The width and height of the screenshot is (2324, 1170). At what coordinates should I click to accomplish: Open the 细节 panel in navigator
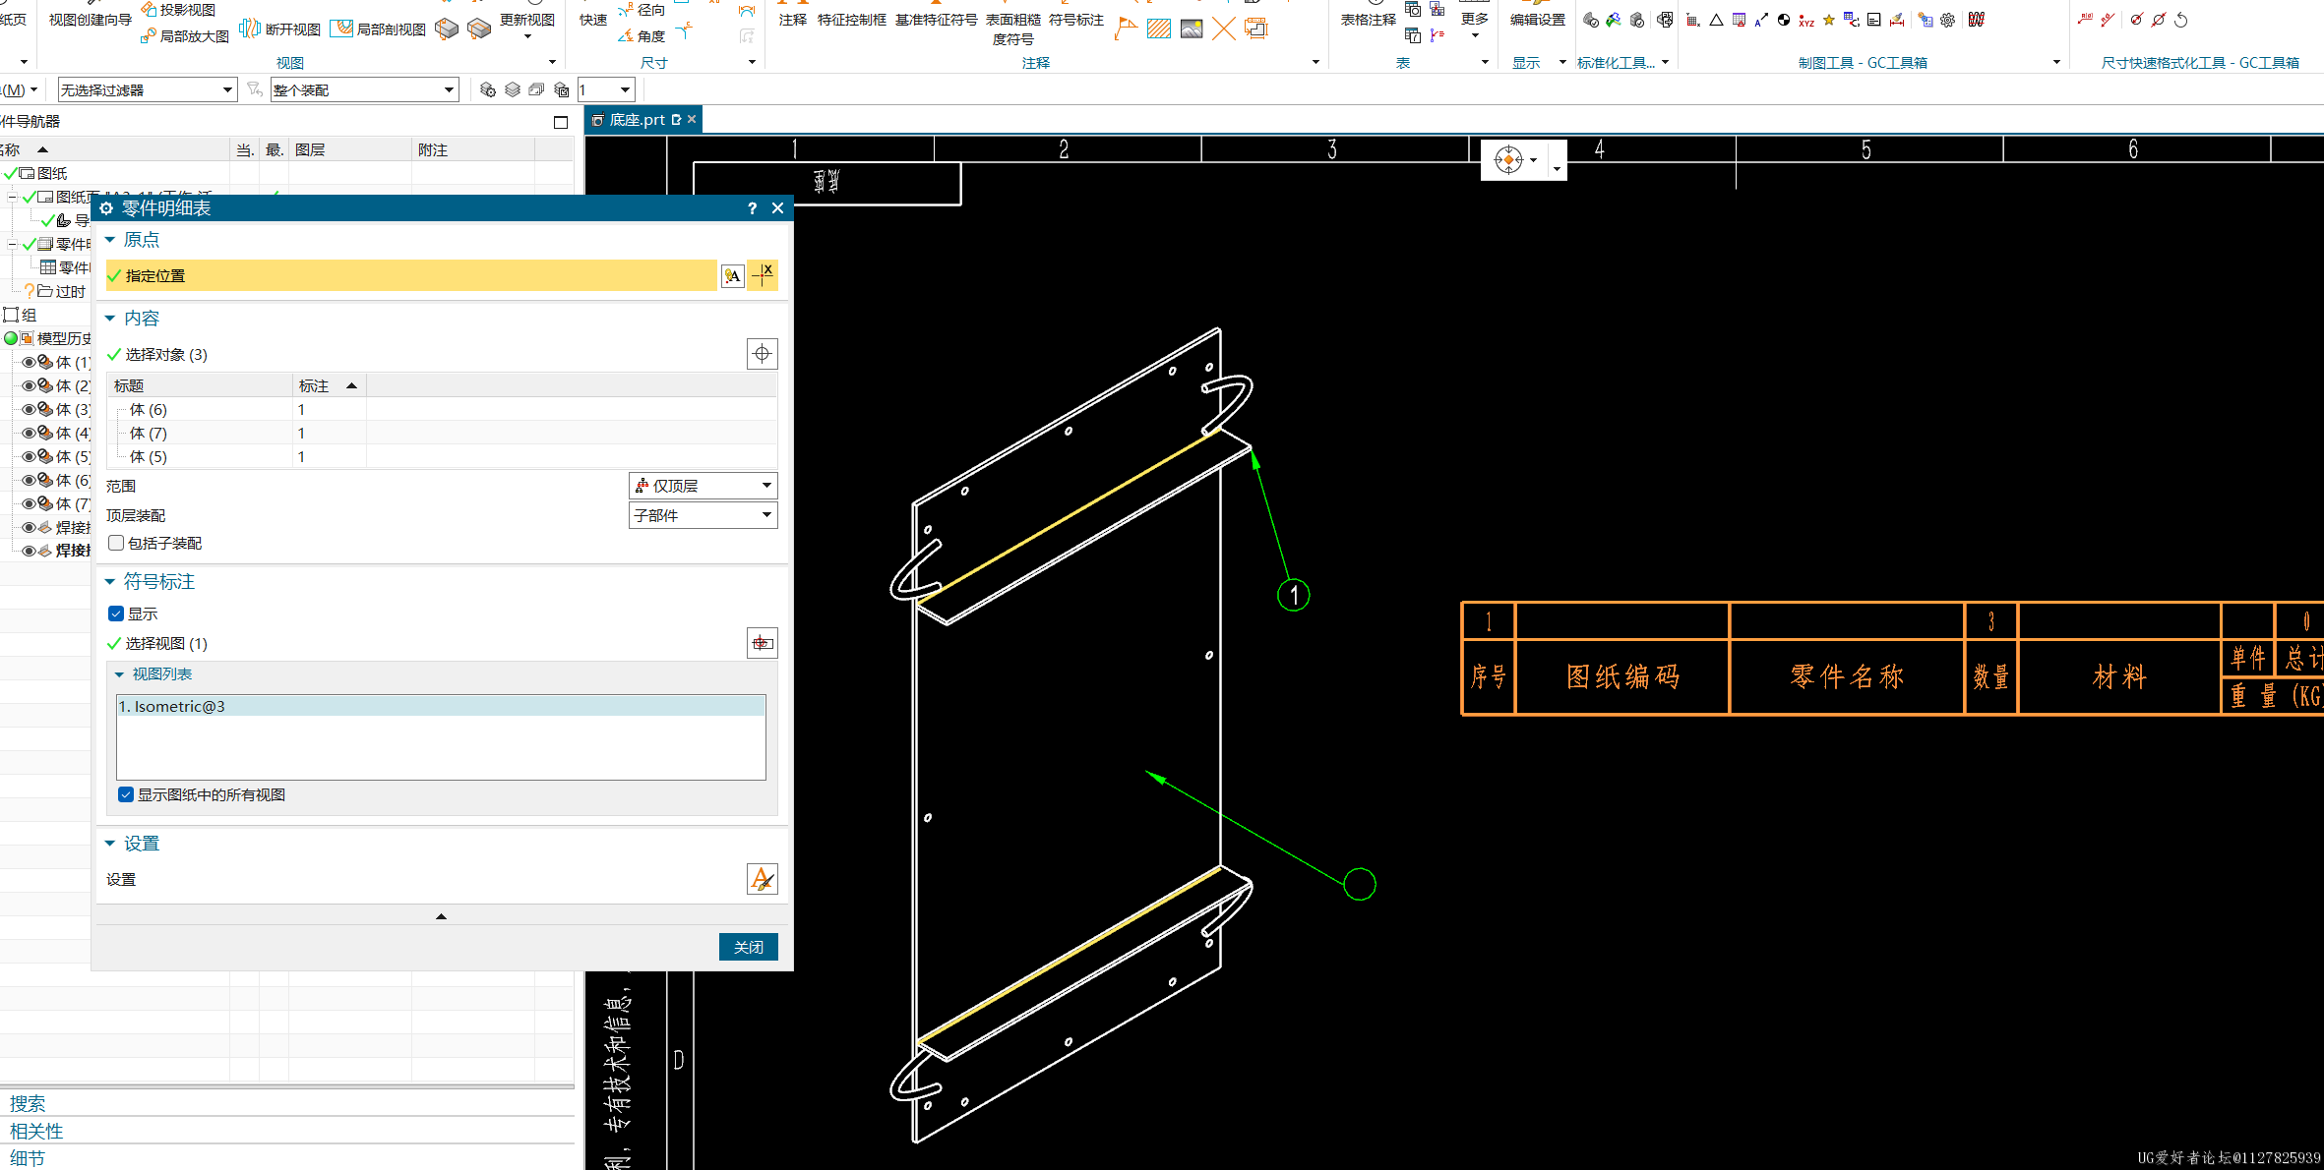pyautogui.click(x=28, y=1158)
